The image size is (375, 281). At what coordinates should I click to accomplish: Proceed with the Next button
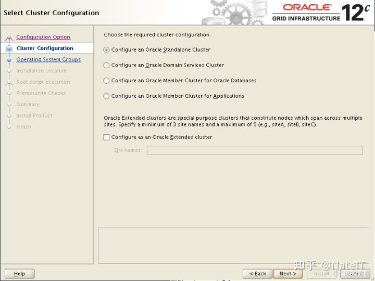(x=288, y=274)
